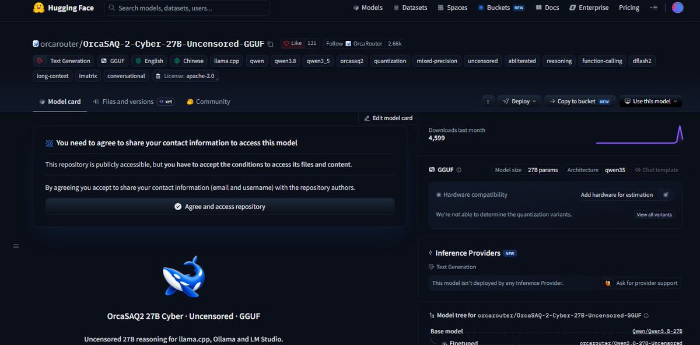700x345 pixels.
Task: Click the Inference Providers sparkle icon
Action: (431, 253)
